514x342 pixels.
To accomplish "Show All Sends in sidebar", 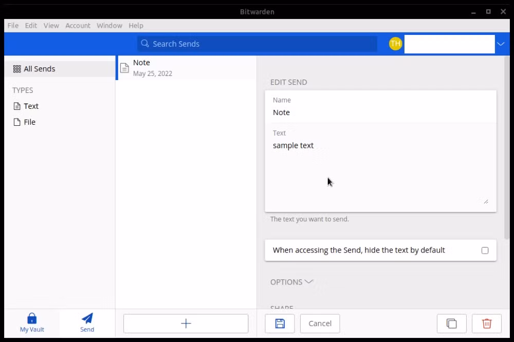I will (60, 69).
